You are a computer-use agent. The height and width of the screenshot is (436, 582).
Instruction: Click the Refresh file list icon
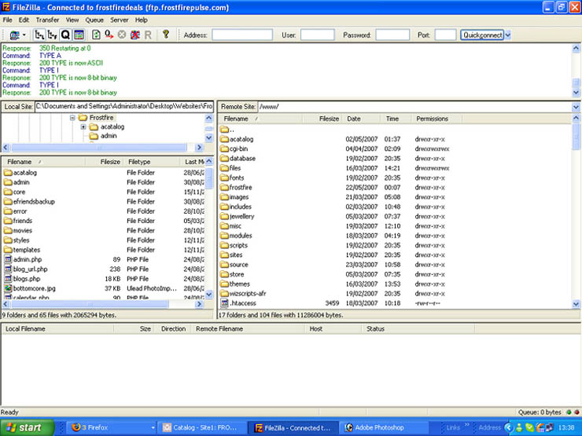tap(96, 35)
